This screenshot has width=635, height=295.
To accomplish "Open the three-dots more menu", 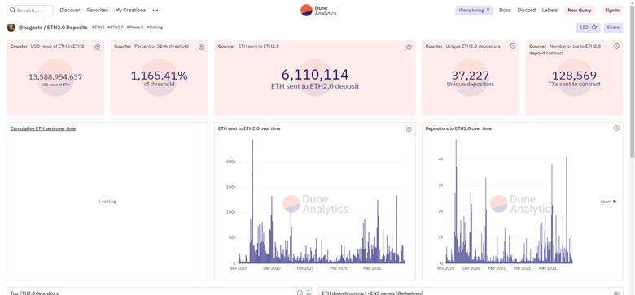I will [x=155, y=10].
